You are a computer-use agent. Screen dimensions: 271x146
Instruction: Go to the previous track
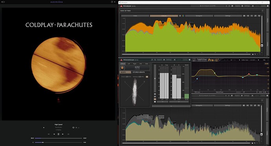54,134
